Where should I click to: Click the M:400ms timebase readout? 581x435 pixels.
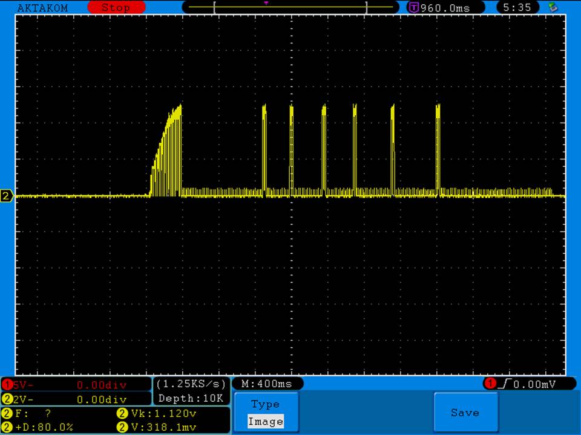267,384
